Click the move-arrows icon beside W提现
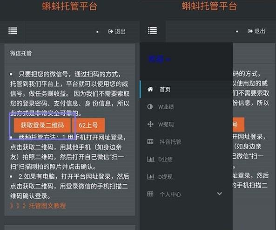The width and height of the screenshot is (276, 230). [150, 124]
